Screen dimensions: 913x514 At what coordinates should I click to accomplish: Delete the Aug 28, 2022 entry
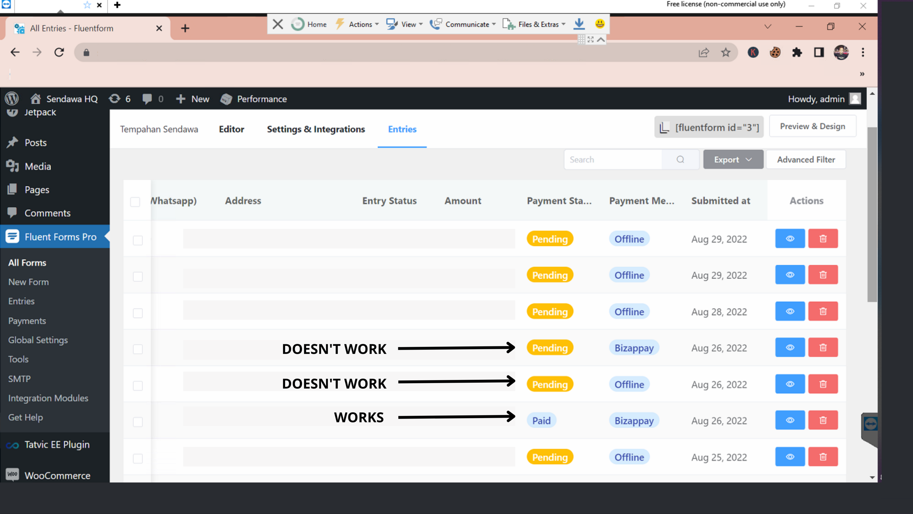823,311
